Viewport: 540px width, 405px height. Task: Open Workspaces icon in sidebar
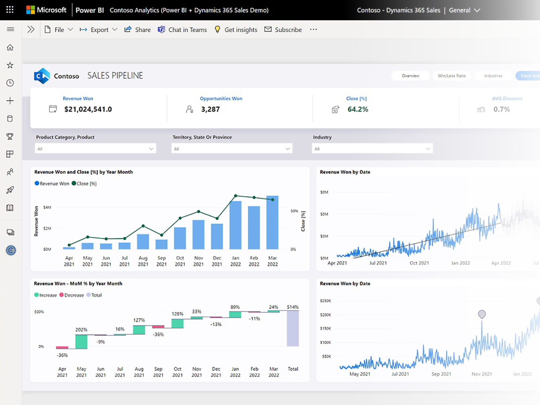(x=10, y=232)
